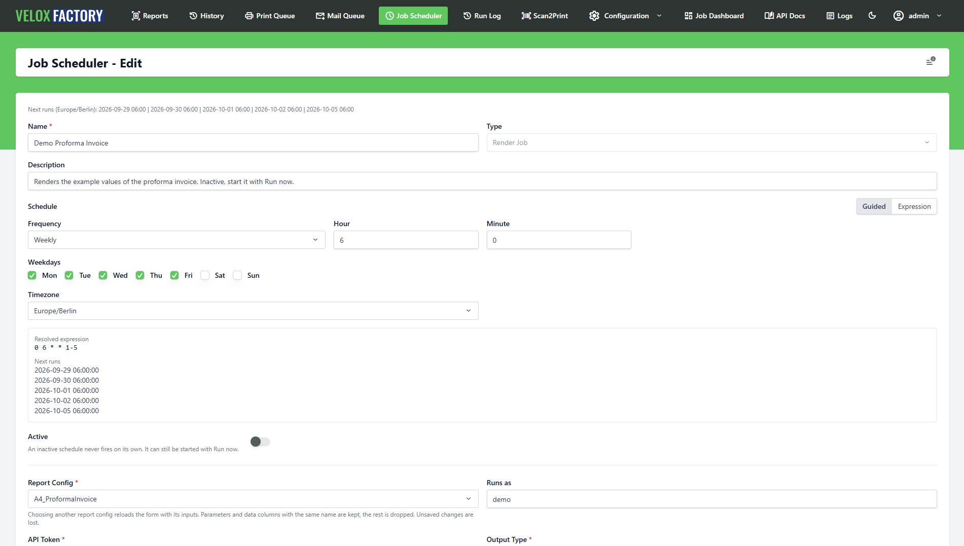964x546 pixels.
Task: Click the Name input field
Action: [253, 142]
